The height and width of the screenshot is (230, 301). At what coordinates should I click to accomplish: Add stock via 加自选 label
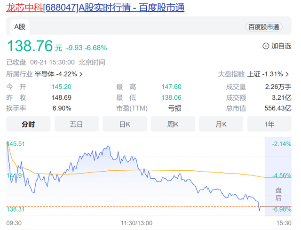[x=281, y=46]
